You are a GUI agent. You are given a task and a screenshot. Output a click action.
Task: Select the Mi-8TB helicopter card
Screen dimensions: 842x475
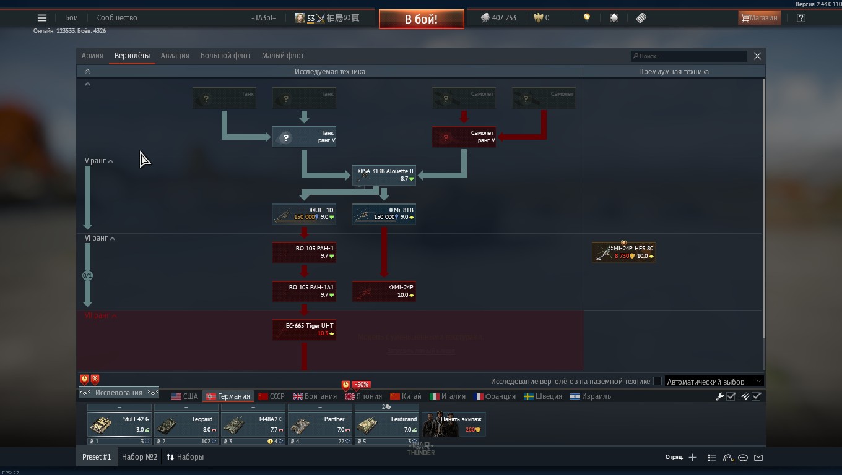click(x=384, y=213)
